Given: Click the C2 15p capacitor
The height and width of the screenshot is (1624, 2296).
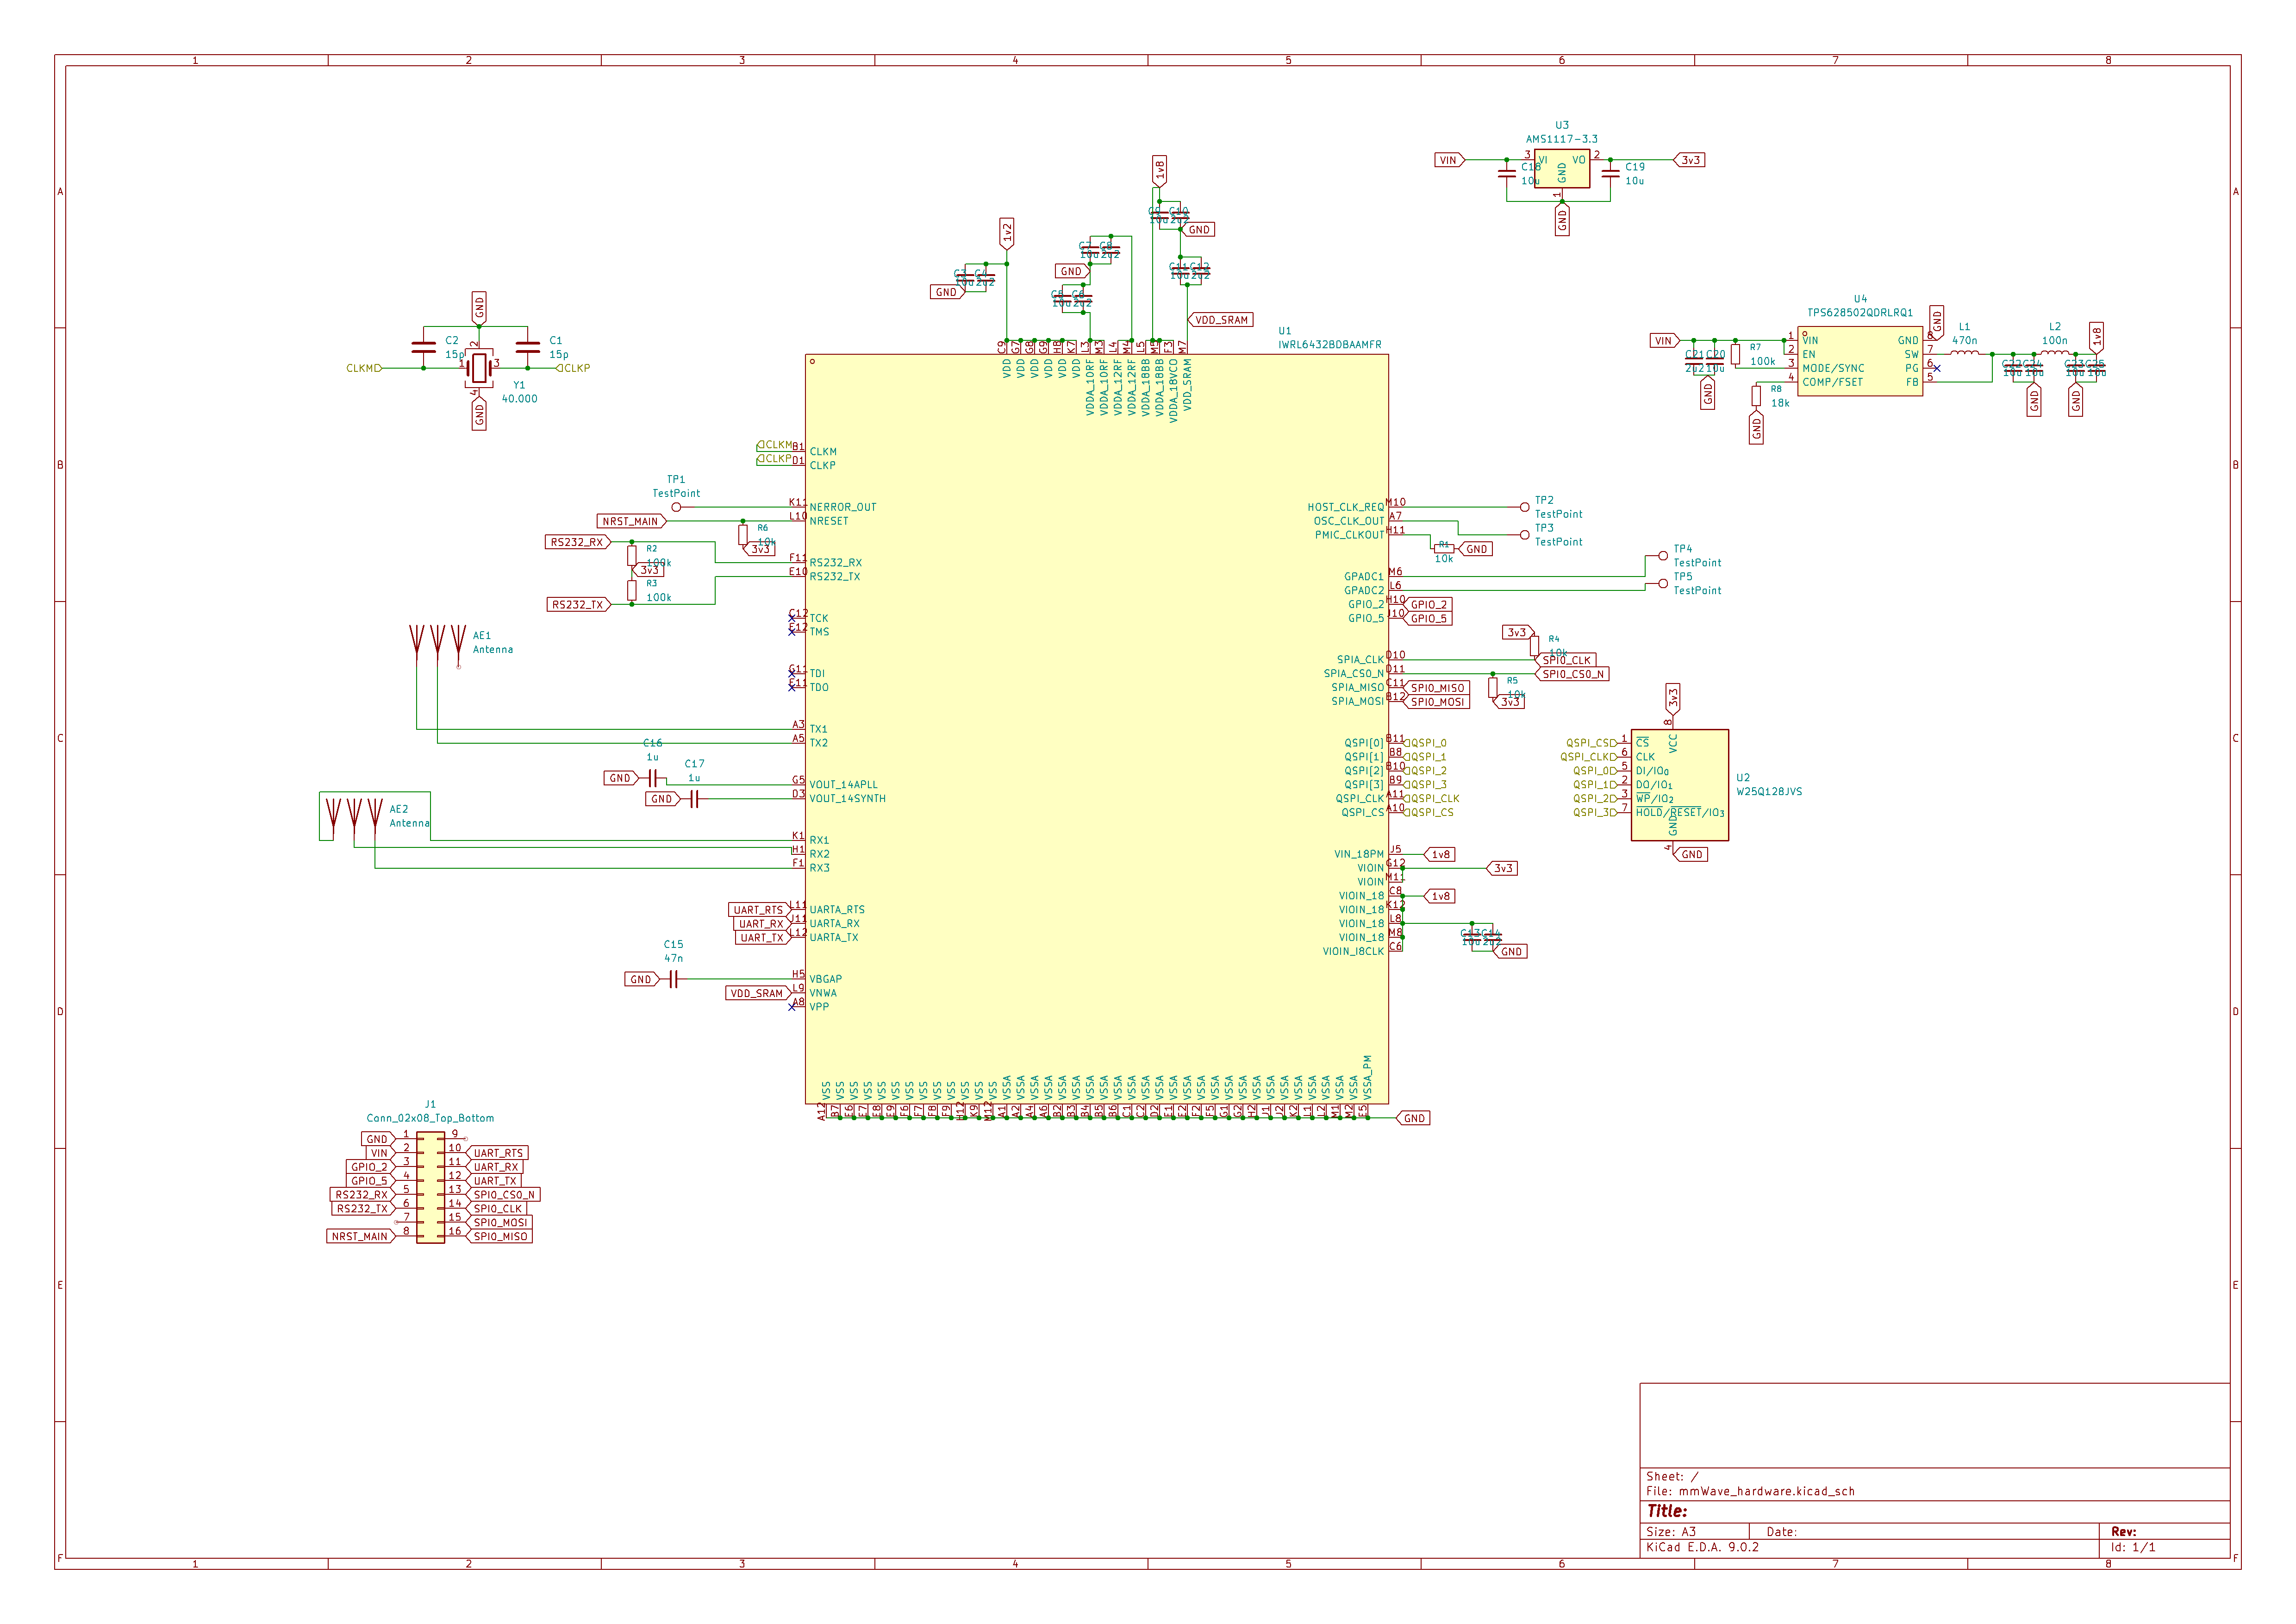Looking at the screenshot, I should 423,347.
